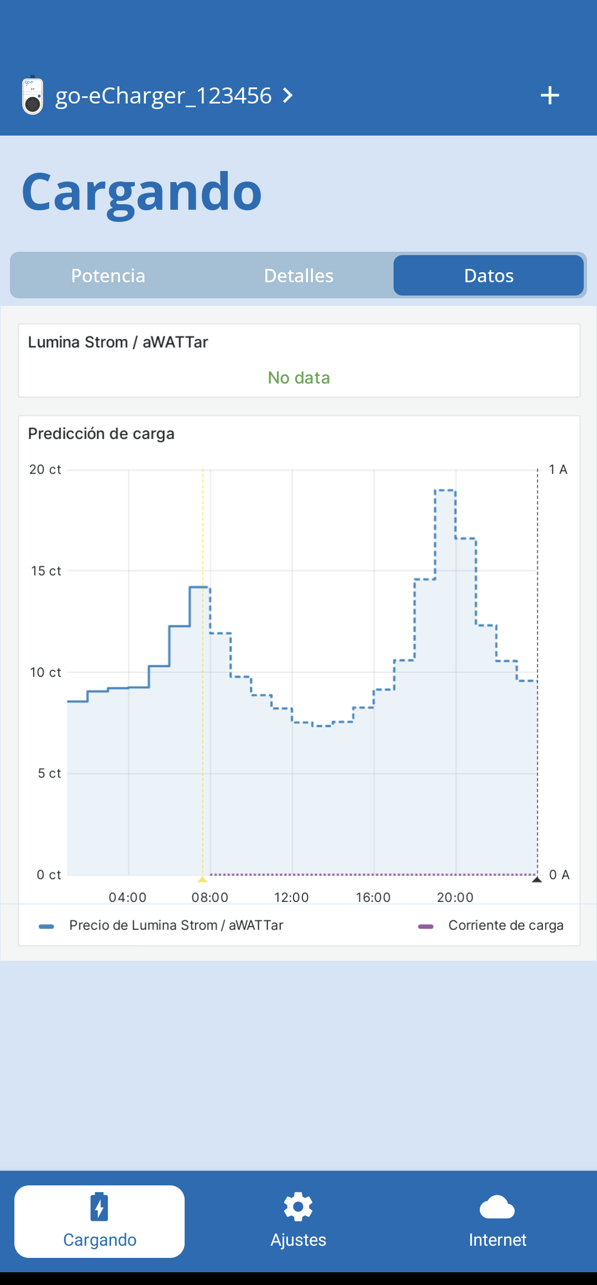Open go-eCharger_123456 device selector

pyautogui.click(x=164, y=96)
